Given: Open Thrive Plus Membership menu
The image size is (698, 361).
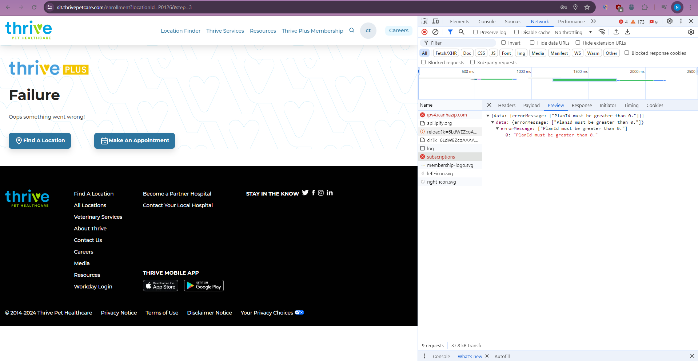Looking at the screenshot, I should coord(312,31).
